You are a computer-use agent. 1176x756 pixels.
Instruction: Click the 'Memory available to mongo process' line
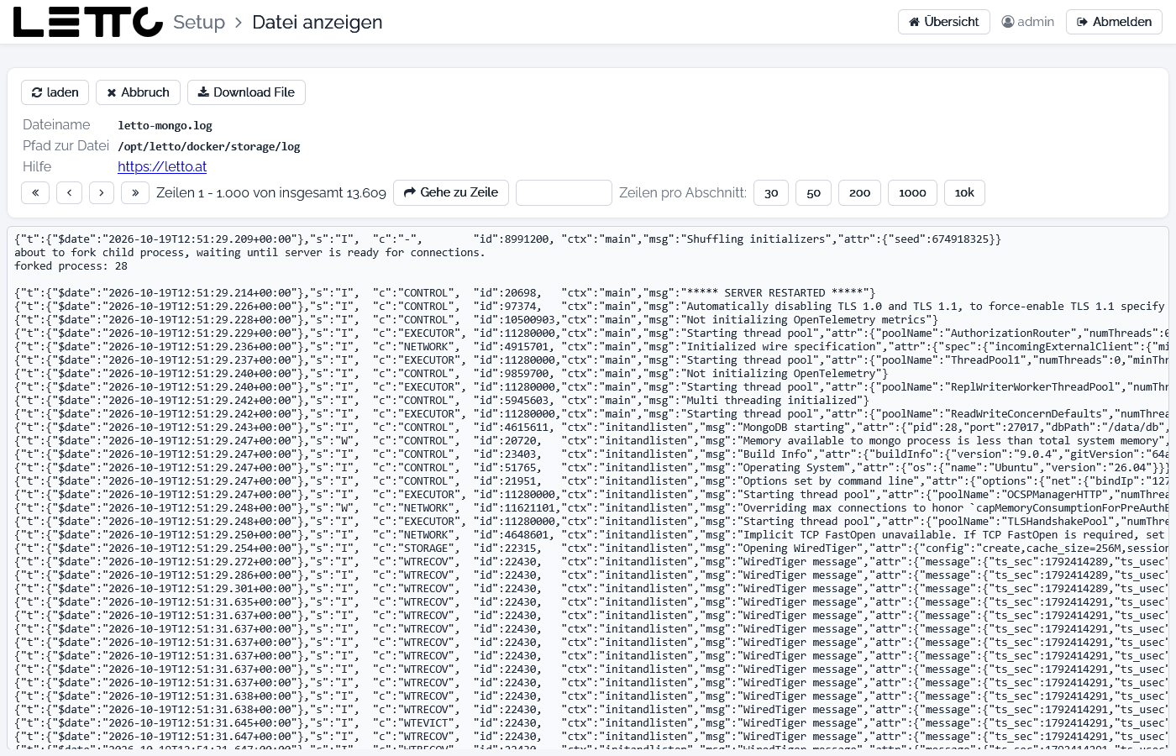(x=591, y=441)
